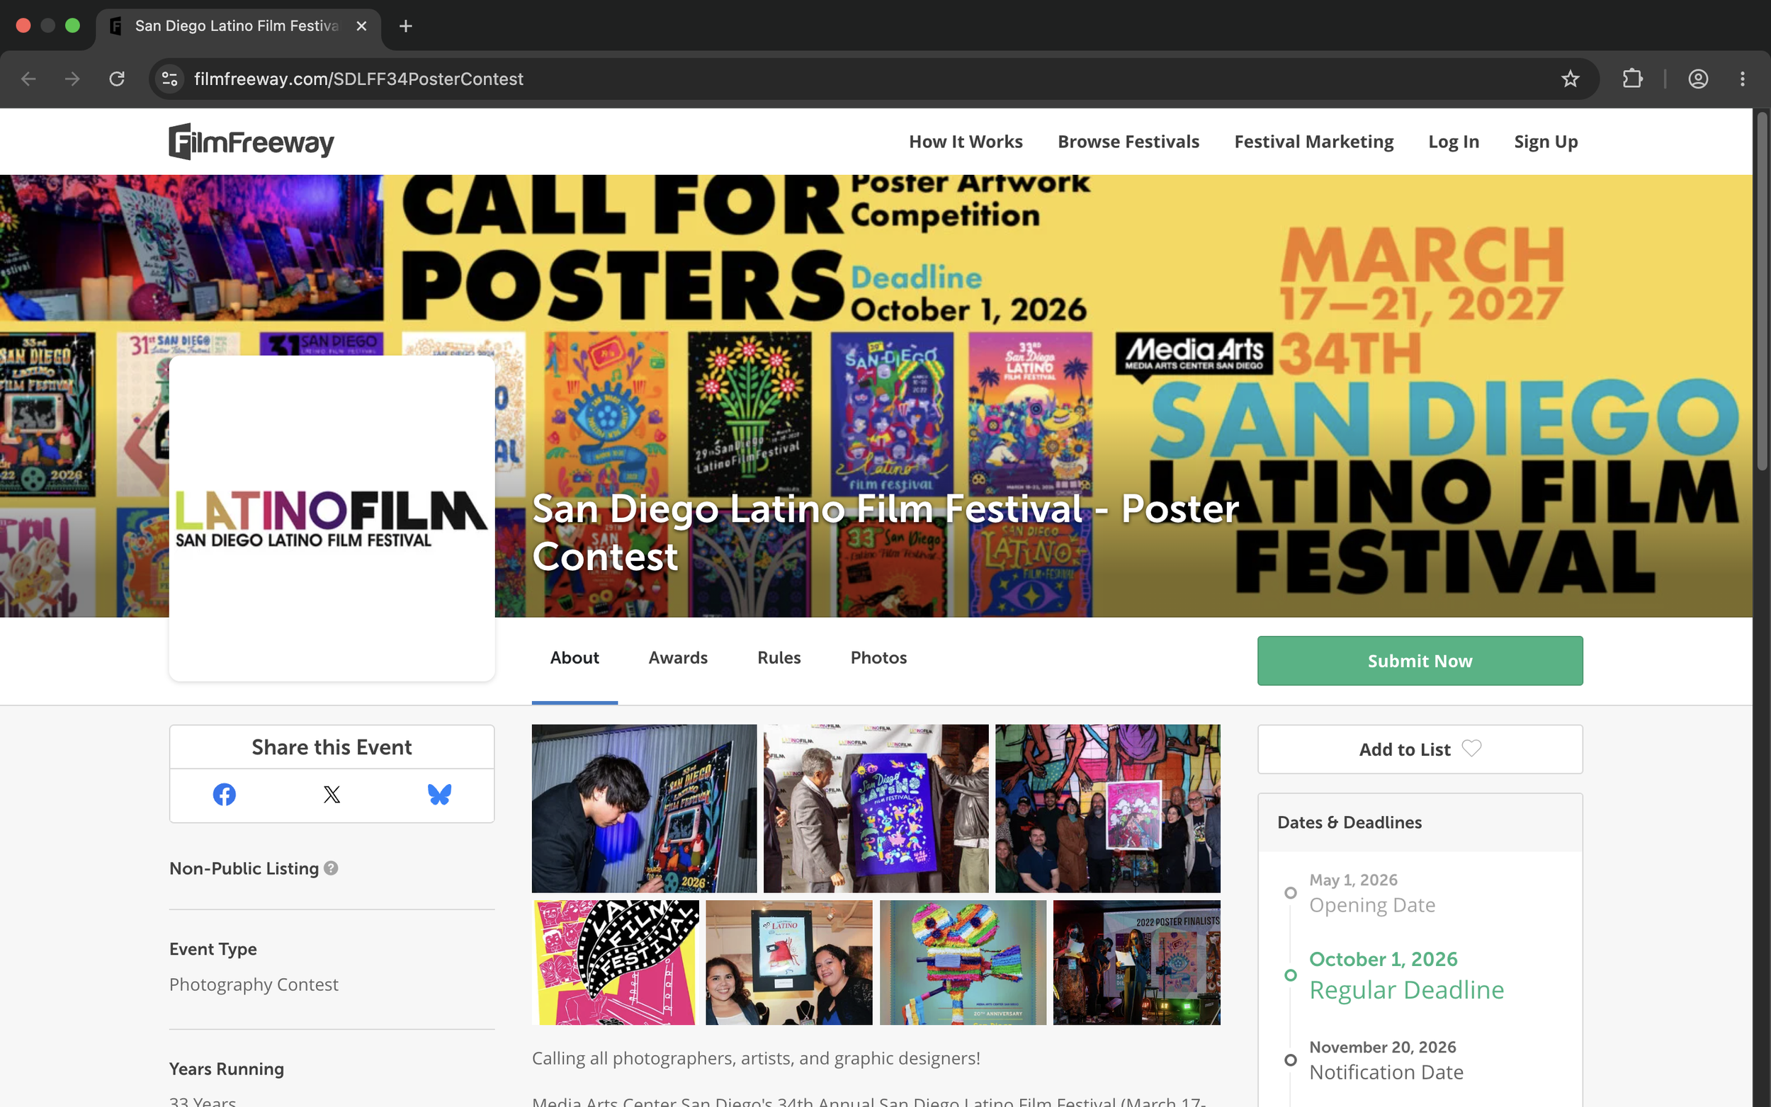
Task: Open the Rules tab
Action: 779,657
